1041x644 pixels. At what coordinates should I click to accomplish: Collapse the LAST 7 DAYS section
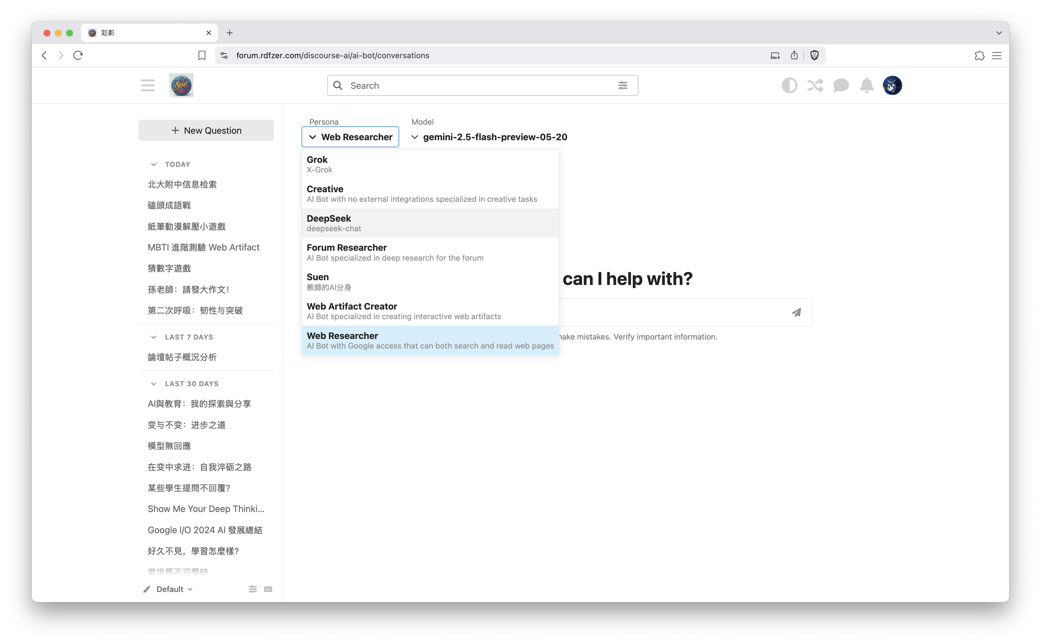coord(154,337)
